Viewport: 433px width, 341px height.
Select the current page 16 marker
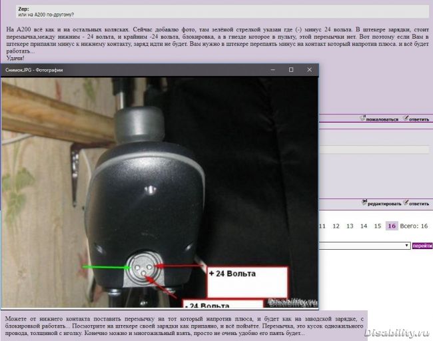[x=392, y=226]
